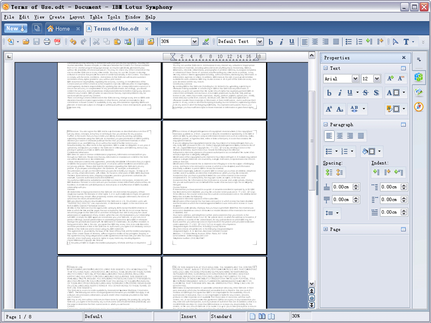
Task: Toggle Center alignment in Paragraph section
Action: tap(339, 136)
